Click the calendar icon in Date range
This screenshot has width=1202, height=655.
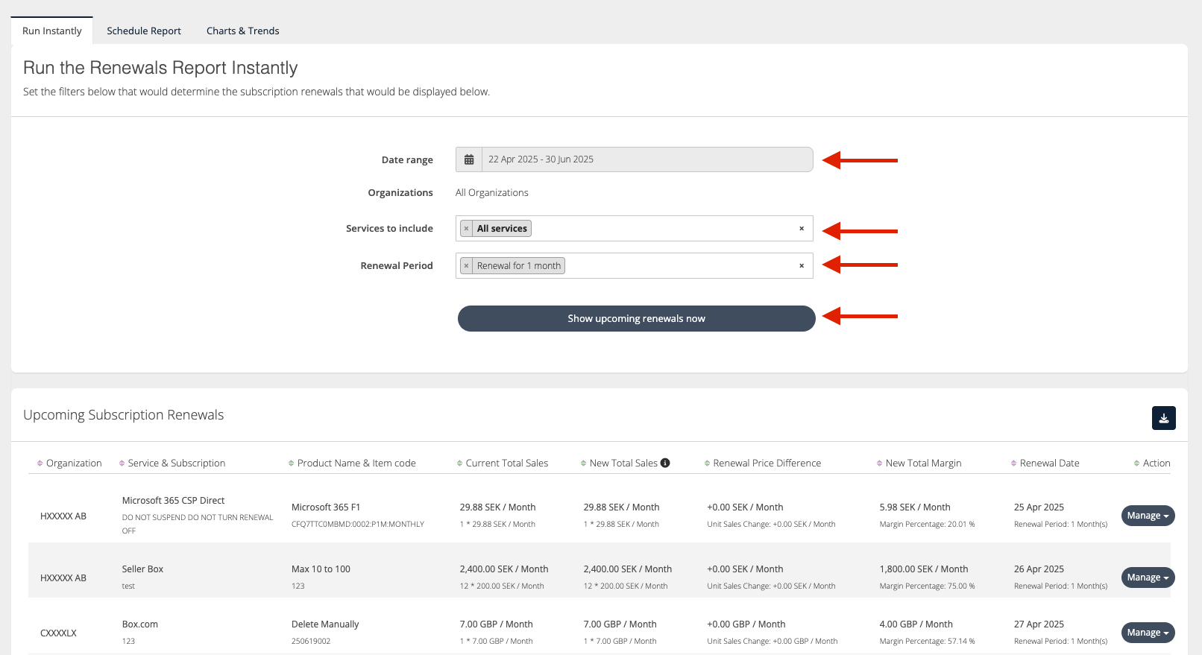point(469,159)
